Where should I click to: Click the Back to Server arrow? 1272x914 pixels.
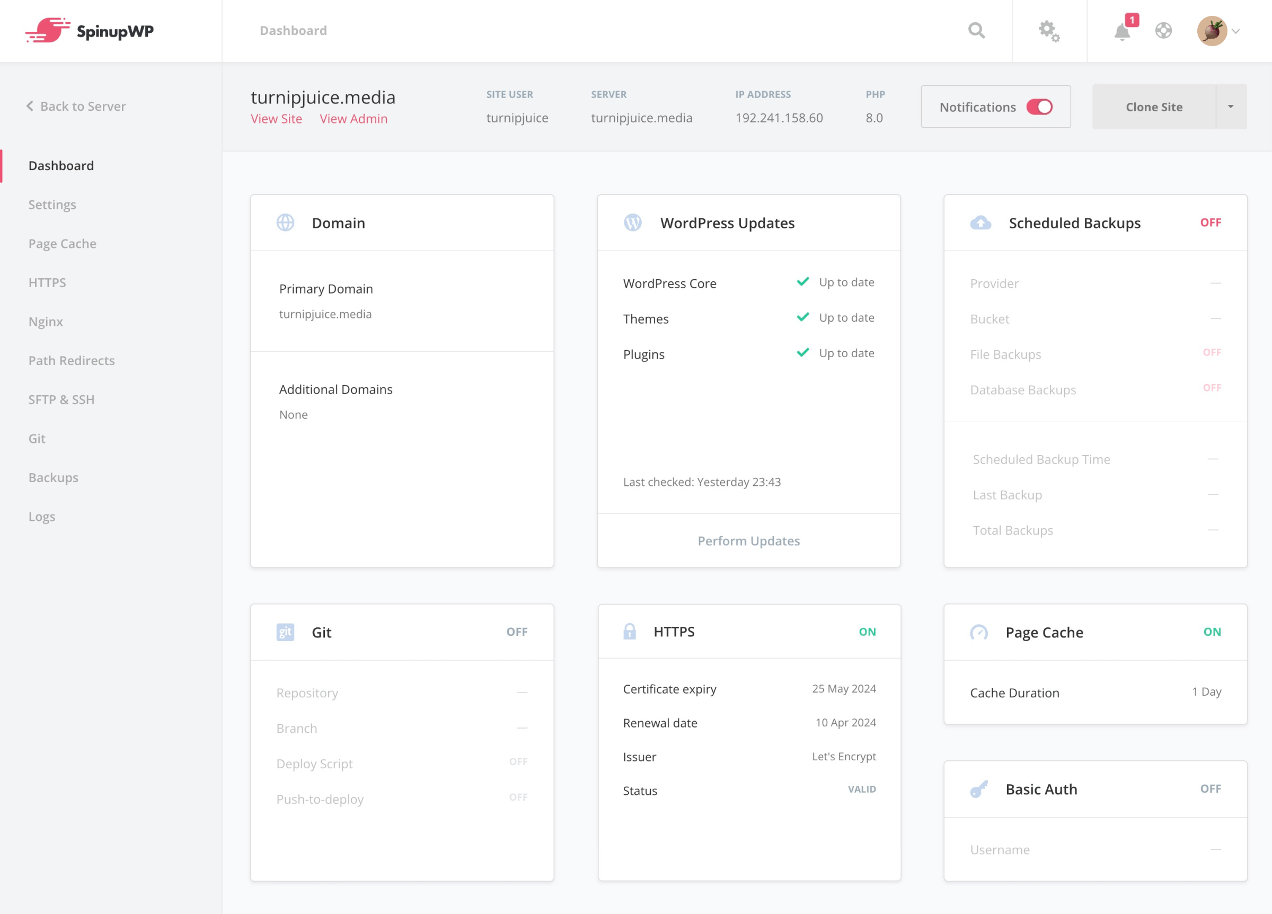pyautogui.click(x=30, y=106)
